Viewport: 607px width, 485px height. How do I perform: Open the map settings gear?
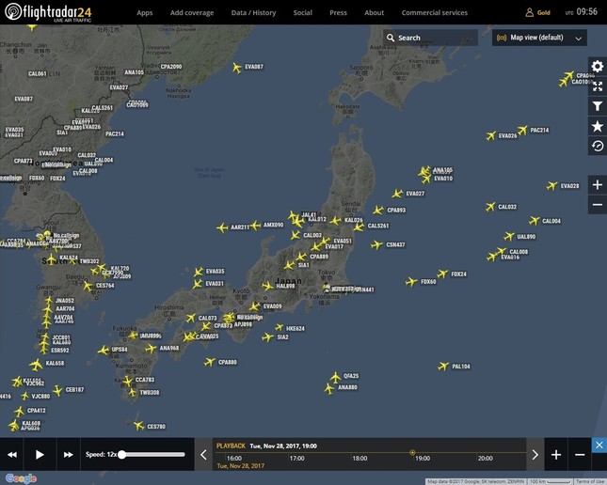pos(597,66)
